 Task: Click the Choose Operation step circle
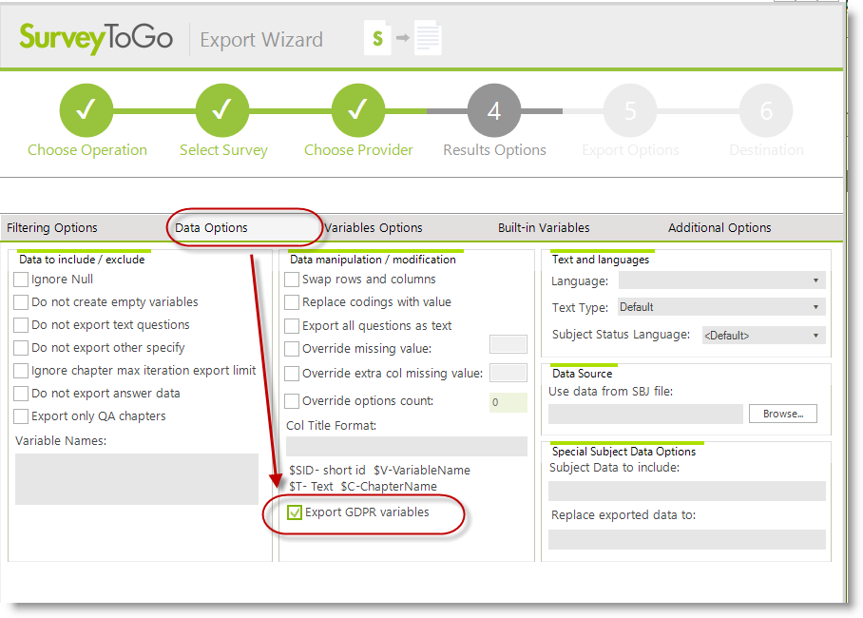coord(86,110)
